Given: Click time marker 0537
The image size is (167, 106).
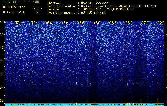Looking at the screenshot, I should tap(113, 23).
